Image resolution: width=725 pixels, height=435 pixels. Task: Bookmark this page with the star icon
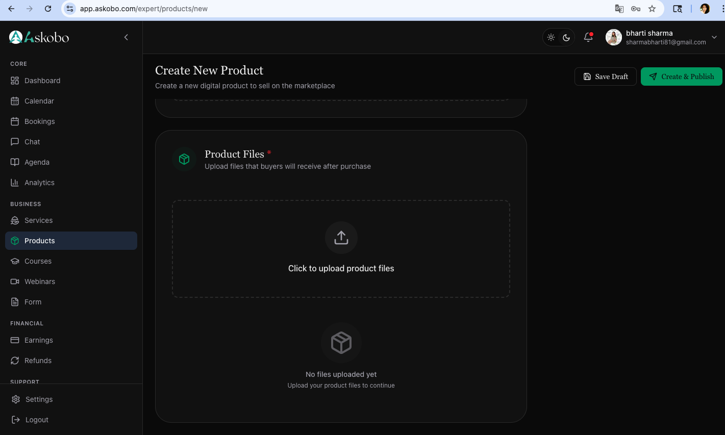coord(652,9)
